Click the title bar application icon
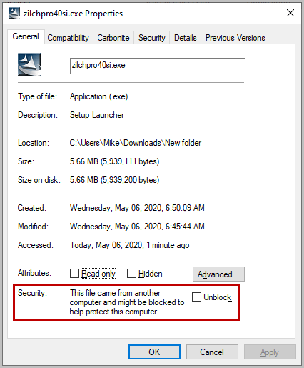The height and width of the screenshot is (368, 304). pos(14,13)
